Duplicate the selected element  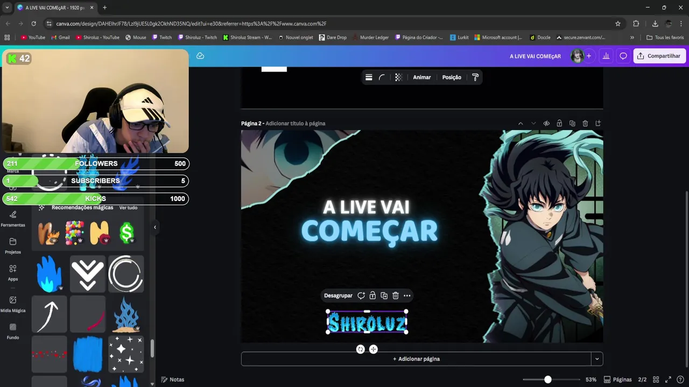pyautogui.click(x=384, y=296)
